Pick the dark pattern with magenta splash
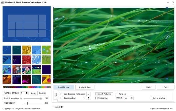The width and height of the screenshot is (176, 111). (x=27, y=80)
